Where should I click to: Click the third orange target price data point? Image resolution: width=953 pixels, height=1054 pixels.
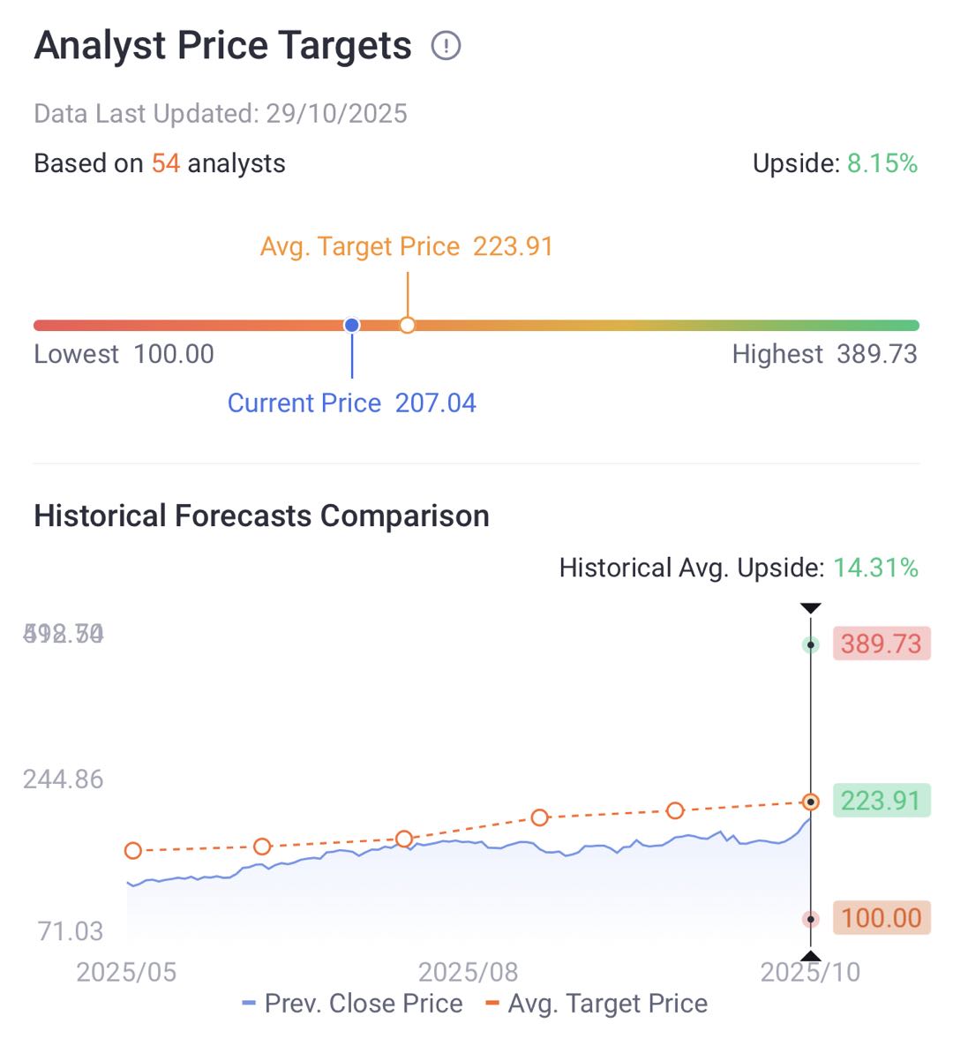tap(404, 839)
